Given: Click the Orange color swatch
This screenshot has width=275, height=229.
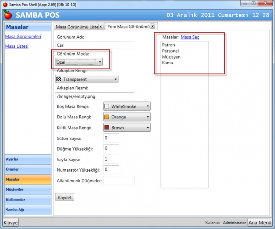Looking at the screenshot, I should [107, 117].
